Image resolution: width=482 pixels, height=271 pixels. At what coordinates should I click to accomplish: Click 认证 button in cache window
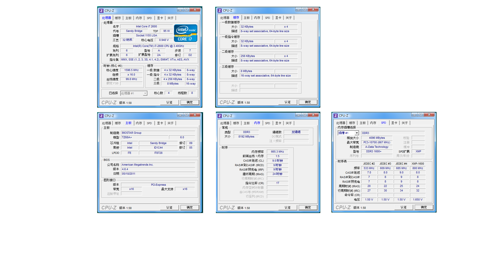pyautogui.click(x=288, y=102)
